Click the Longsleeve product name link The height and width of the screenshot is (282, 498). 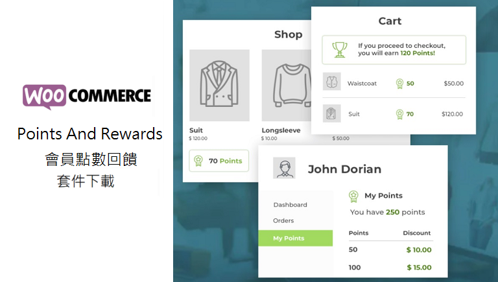tap(281, 130)
